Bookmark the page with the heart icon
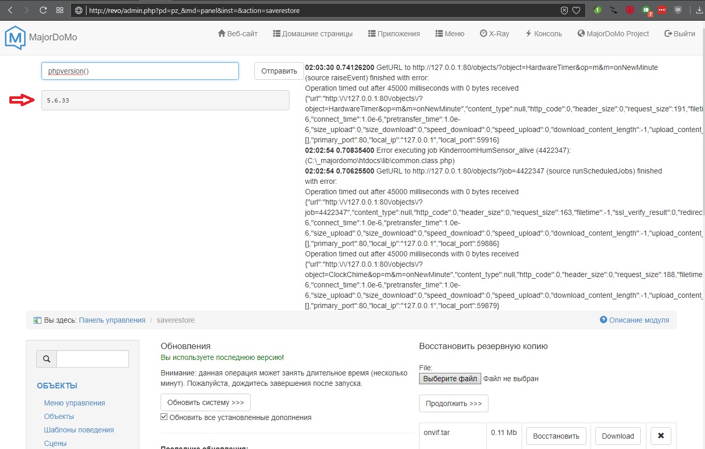 click(x=576, y=10)
